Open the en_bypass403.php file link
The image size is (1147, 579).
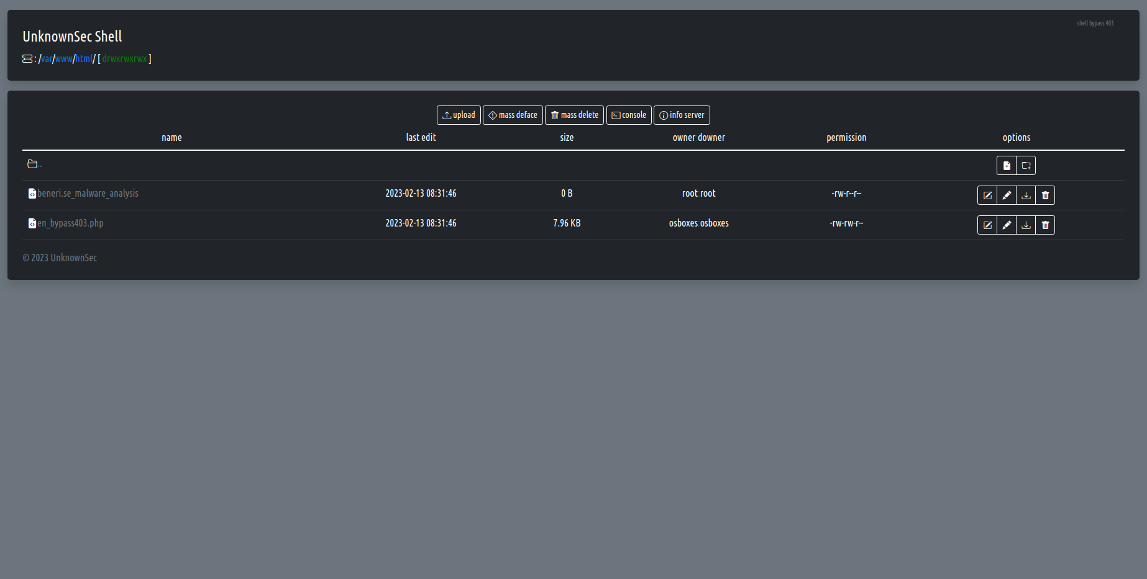point(70,223)
